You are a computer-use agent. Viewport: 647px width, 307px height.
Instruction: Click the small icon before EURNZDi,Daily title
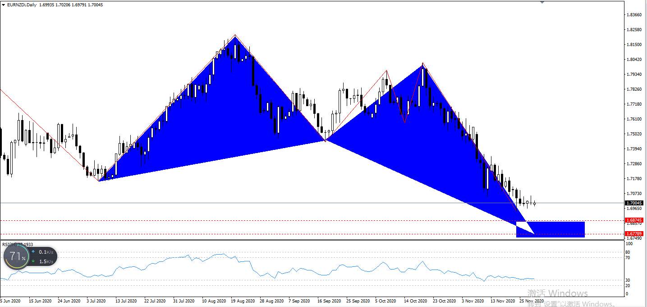(4, 5)
